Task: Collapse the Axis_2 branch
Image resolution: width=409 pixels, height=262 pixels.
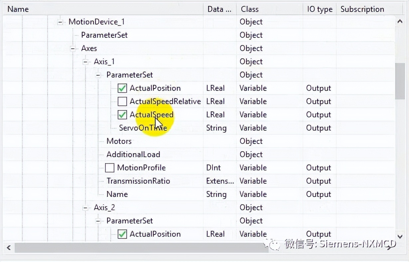Action: pyautogui.click(x=85, y=207)
